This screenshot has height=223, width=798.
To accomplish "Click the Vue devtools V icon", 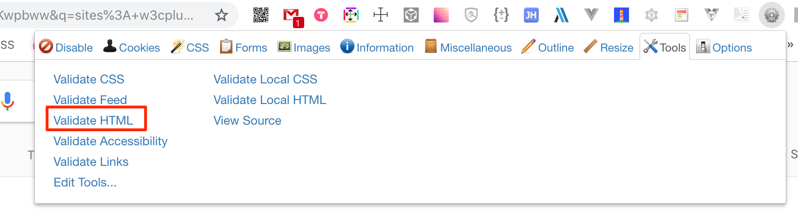I will [591, 15].
